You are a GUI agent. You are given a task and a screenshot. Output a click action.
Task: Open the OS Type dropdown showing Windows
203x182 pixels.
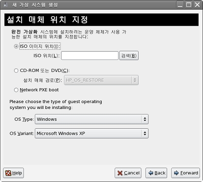tap(91, 119)
